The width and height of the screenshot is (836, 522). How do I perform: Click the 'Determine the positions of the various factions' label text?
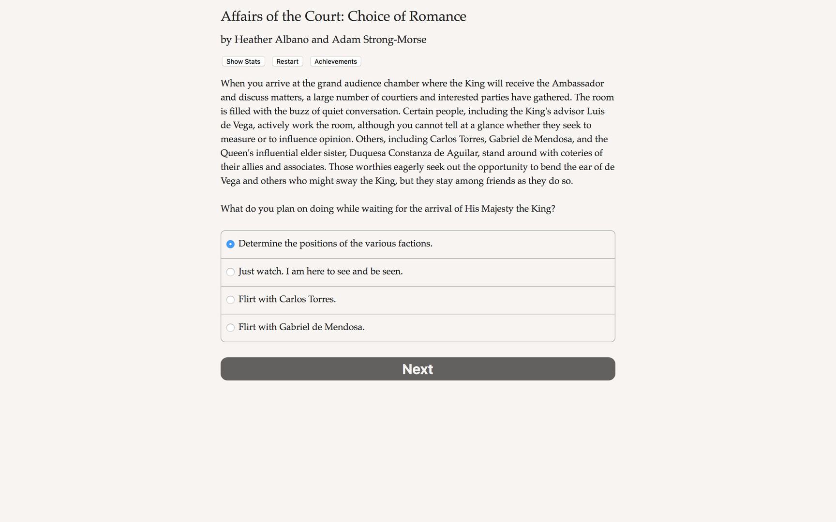pyautogui.click(x=335, y=244)
